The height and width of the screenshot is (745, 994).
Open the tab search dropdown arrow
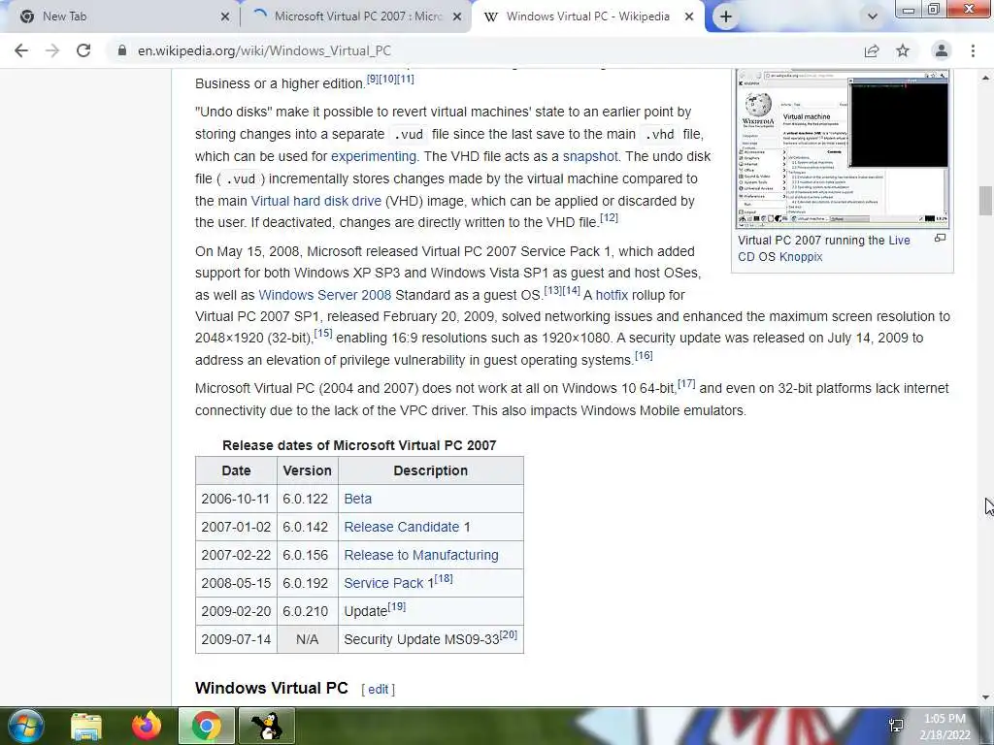point(873,16)
